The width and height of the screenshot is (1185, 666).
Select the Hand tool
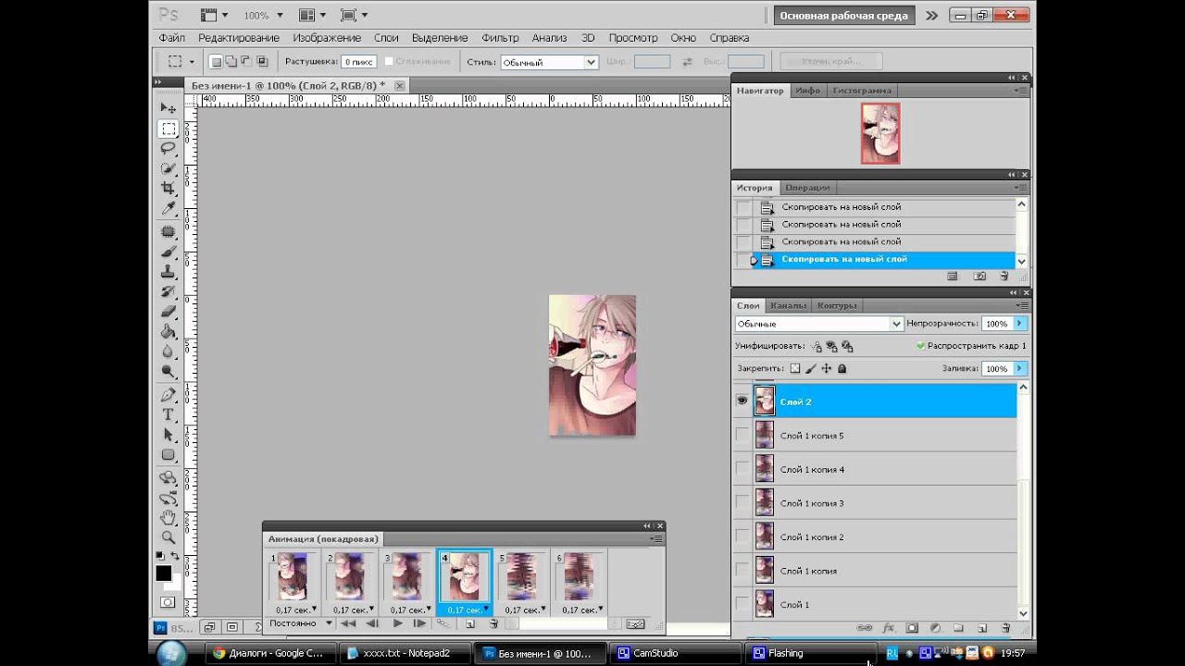coord(168,517)
